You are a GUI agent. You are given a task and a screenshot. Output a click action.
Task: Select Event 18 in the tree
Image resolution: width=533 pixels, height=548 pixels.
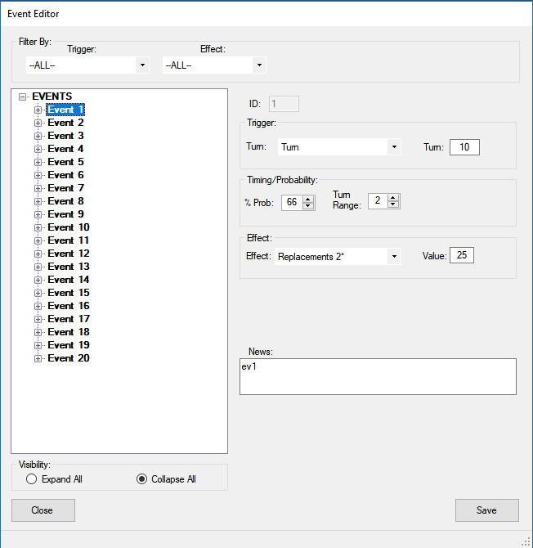(69, 332)
